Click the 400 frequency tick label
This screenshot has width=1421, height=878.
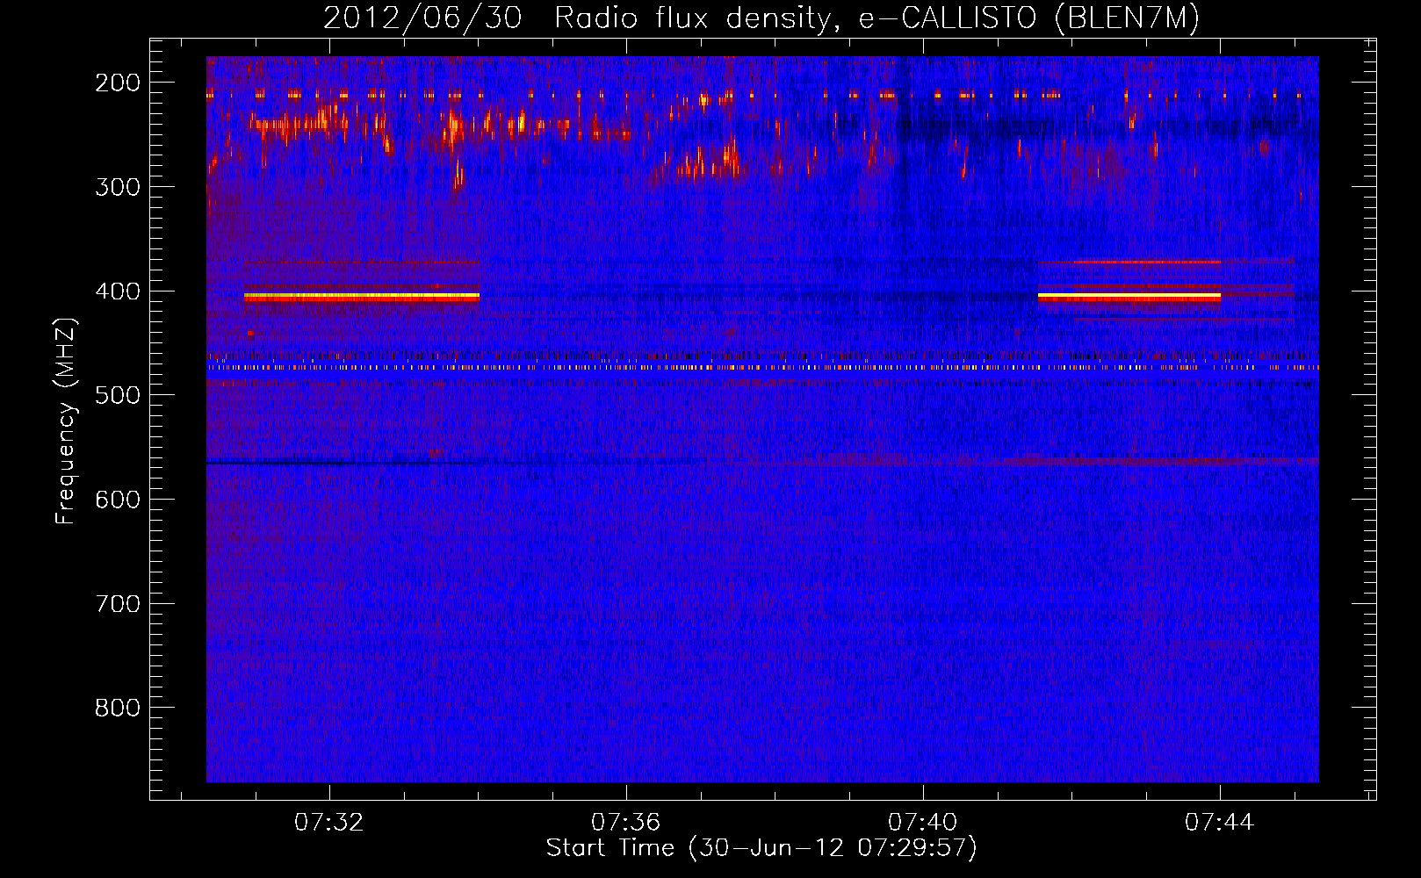118,291
